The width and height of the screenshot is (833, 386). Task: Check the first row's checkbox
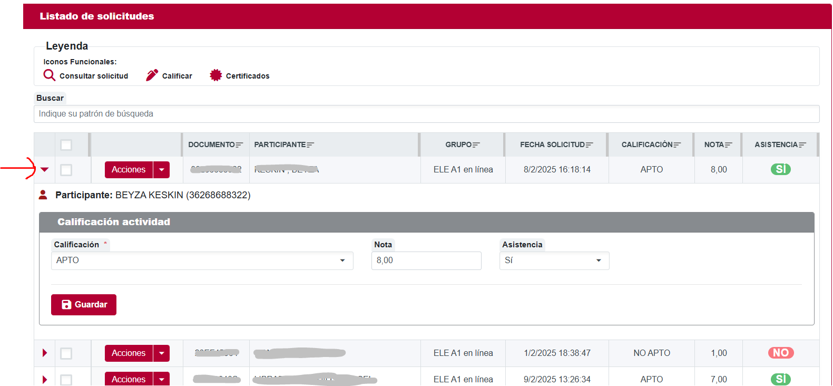coord(66,170)
